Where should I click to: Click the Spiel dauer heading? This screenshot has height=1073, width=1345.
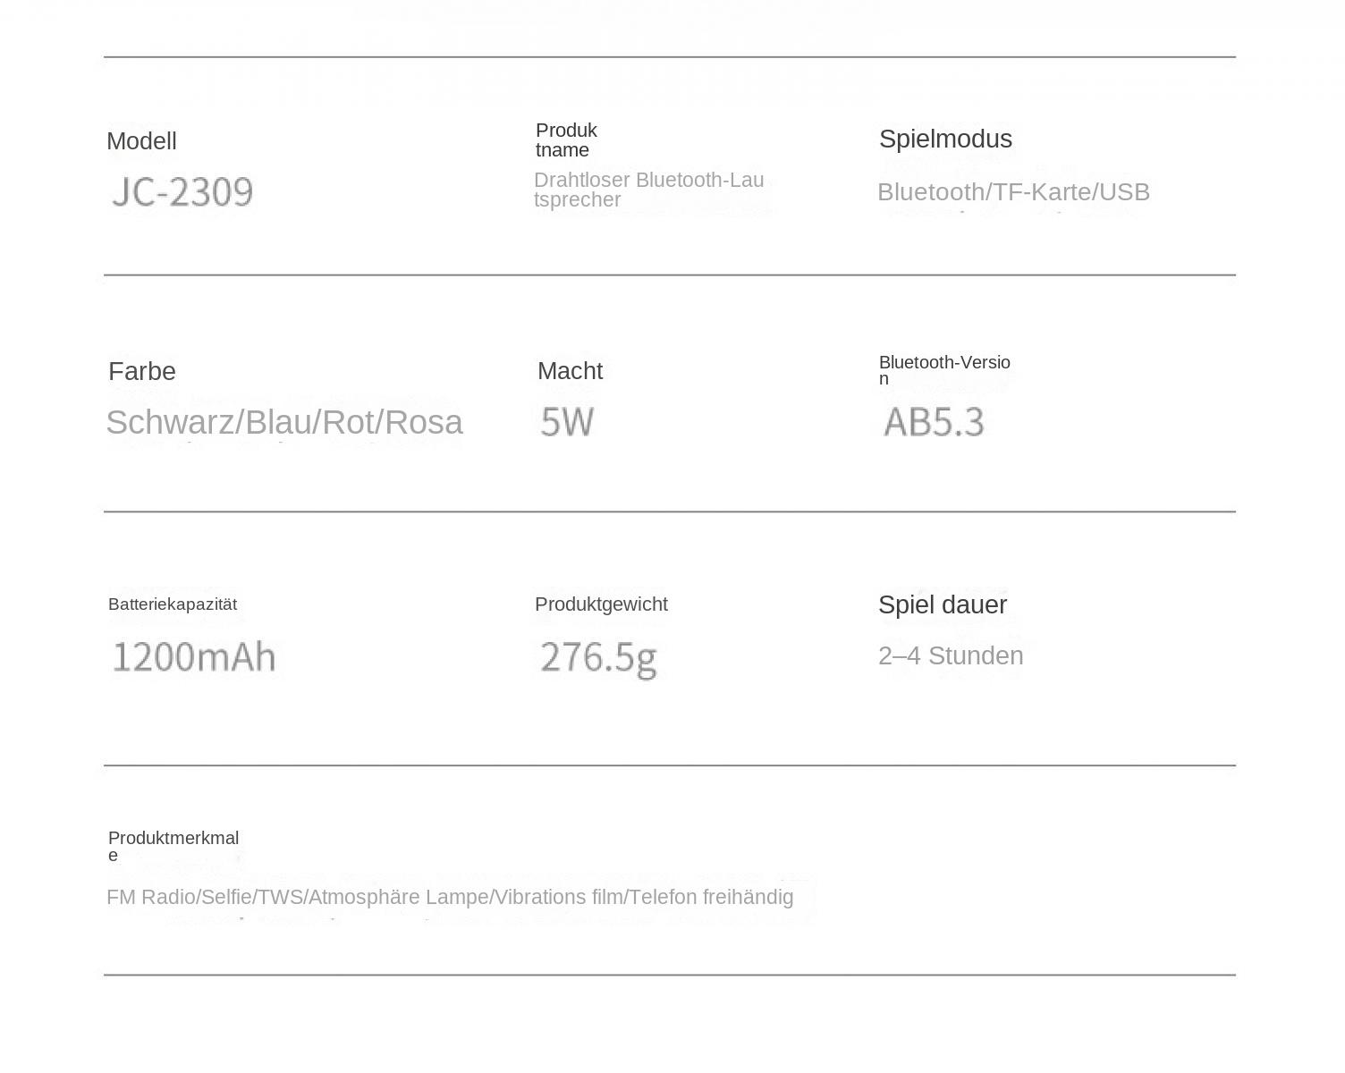943,604
